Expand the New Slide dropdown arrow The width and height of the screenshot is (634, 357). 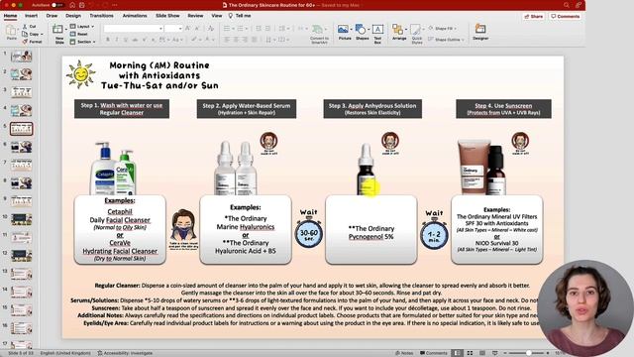[x=66, y=29]
